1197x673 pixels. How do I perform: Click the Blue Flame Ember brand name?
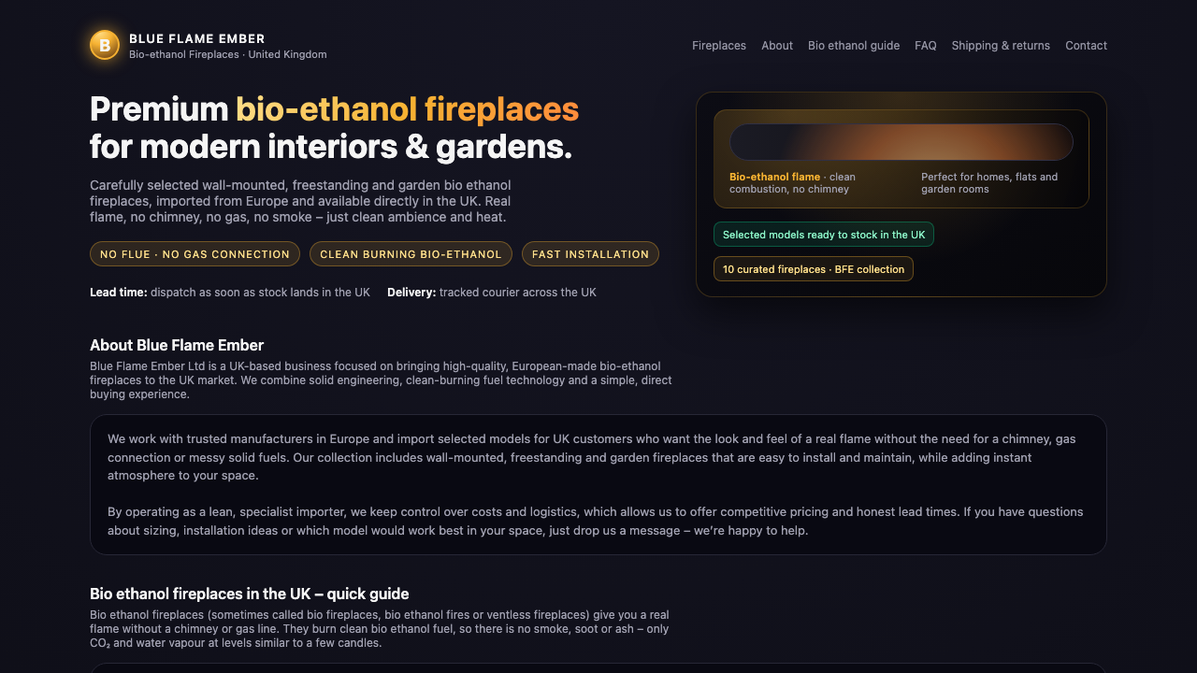(x=197, y=38)
